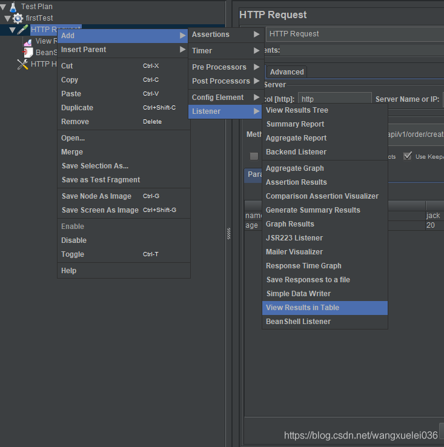Click the View Results listener icon in tree
The image size is (444, 447).
click(x=28, y=41)
